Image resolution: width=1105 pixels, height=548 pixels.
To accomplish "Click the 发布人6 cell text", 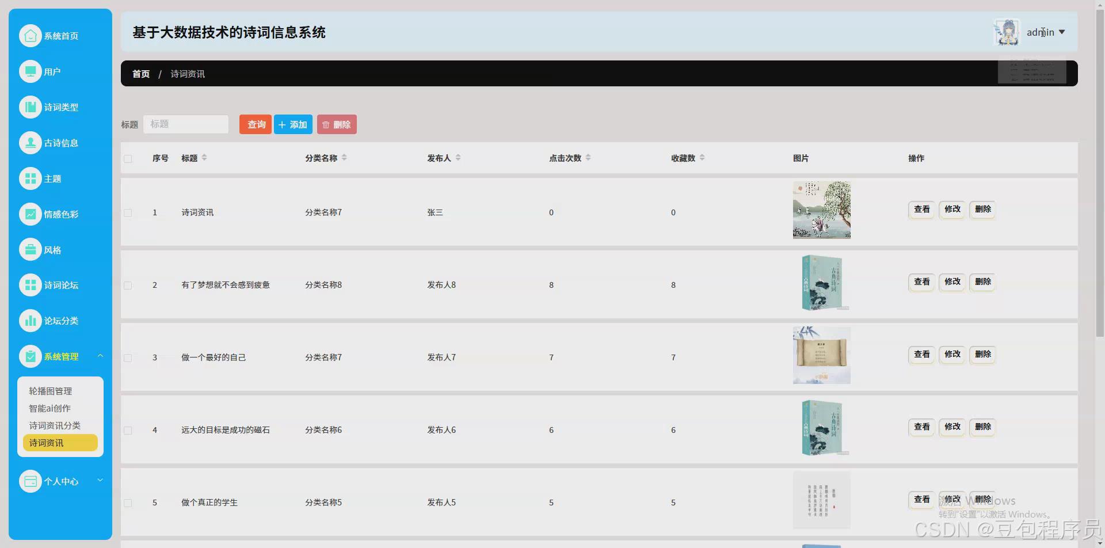I will pyautogui.click(x=441, y=430).
